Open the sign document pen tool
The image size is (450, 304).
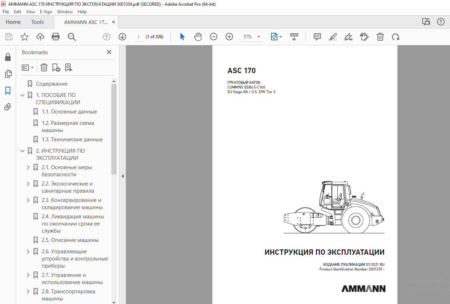tap(349, 37)
